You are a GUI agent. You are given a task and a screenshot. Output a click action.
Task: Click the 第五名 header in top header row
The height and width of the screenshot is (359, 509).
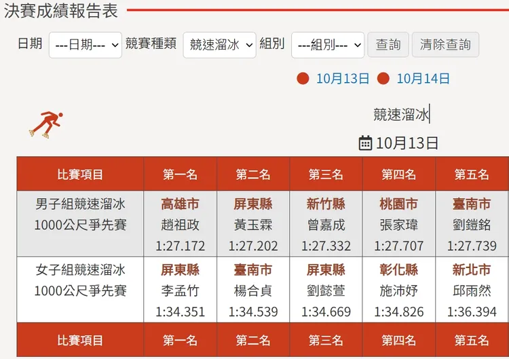472,174
